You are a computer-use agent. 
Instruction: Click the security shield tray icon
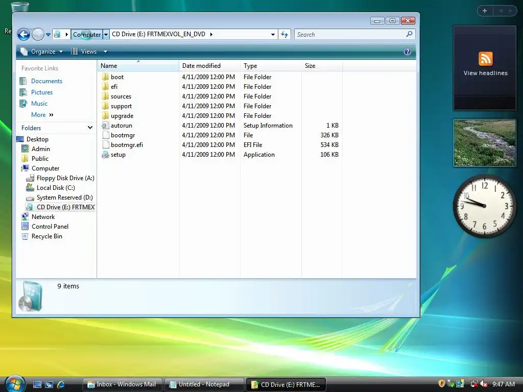[442, 384]
